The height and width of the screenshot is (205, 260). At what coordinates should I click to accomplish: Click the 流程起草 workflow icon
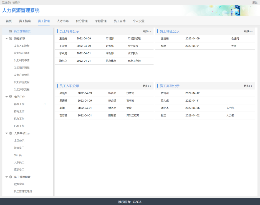pos(11,39)
